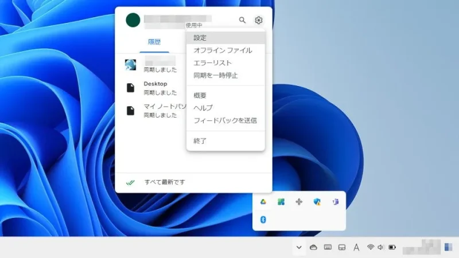
Task: Select 設定 from the menu
Action: coord(200,38)
